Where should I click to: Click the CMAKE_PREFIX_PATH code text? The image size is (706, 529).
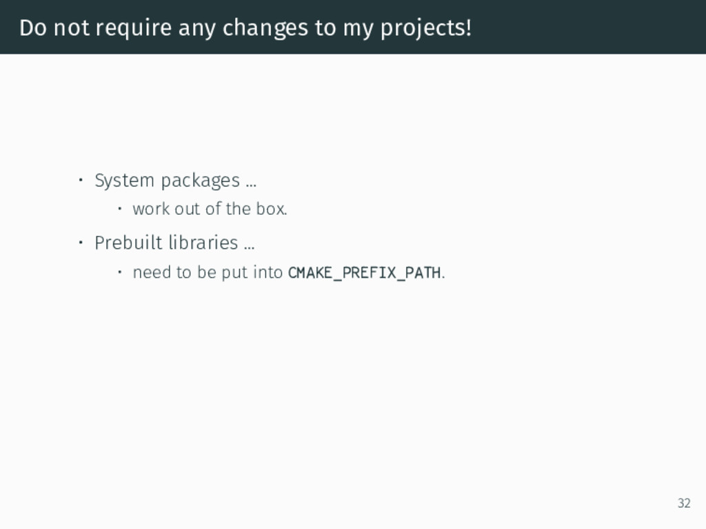click(364, 273)
